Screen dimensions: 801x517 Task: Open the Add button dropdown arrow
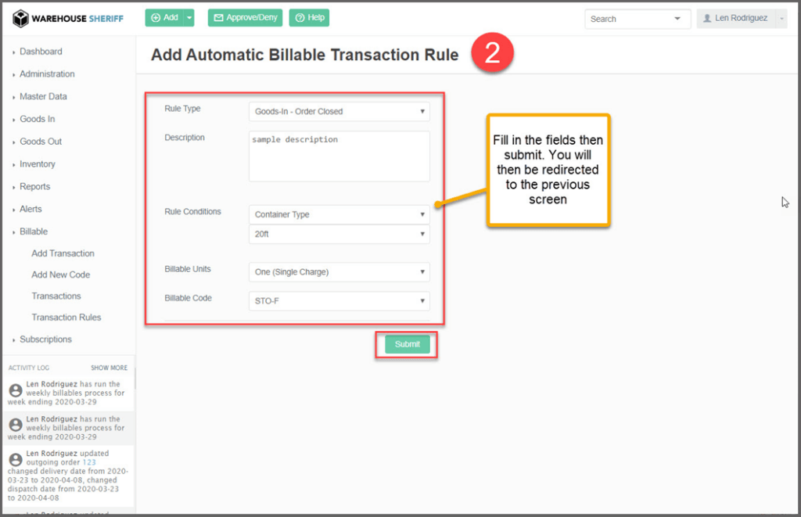pyautogui.click(x=189, y=18)
